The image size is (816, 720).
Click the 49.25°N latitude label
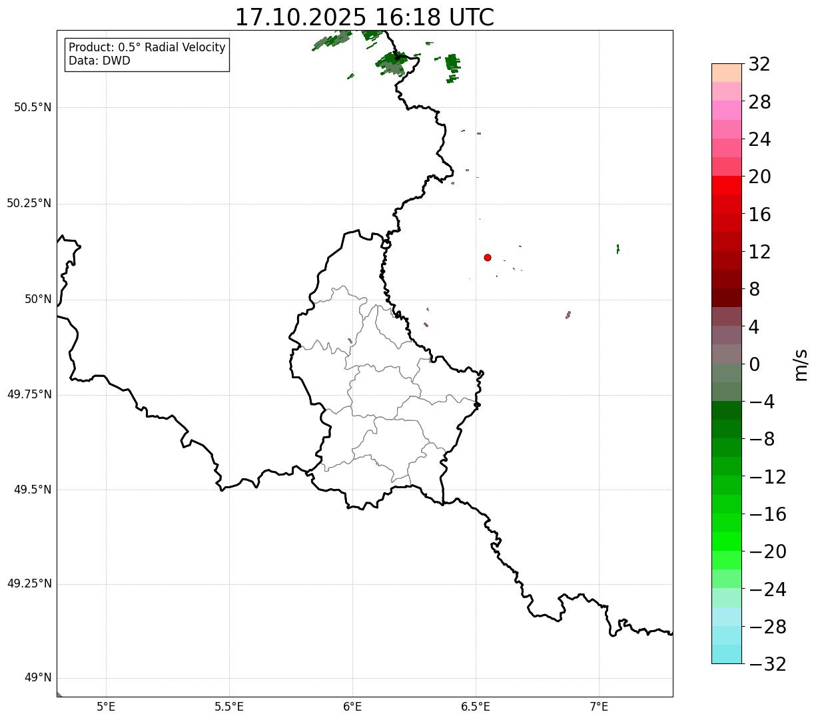pyautogui.click(x=29, y=584)
